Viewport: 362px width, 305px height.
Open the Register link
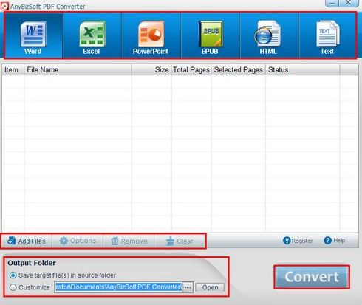point(298,241)
